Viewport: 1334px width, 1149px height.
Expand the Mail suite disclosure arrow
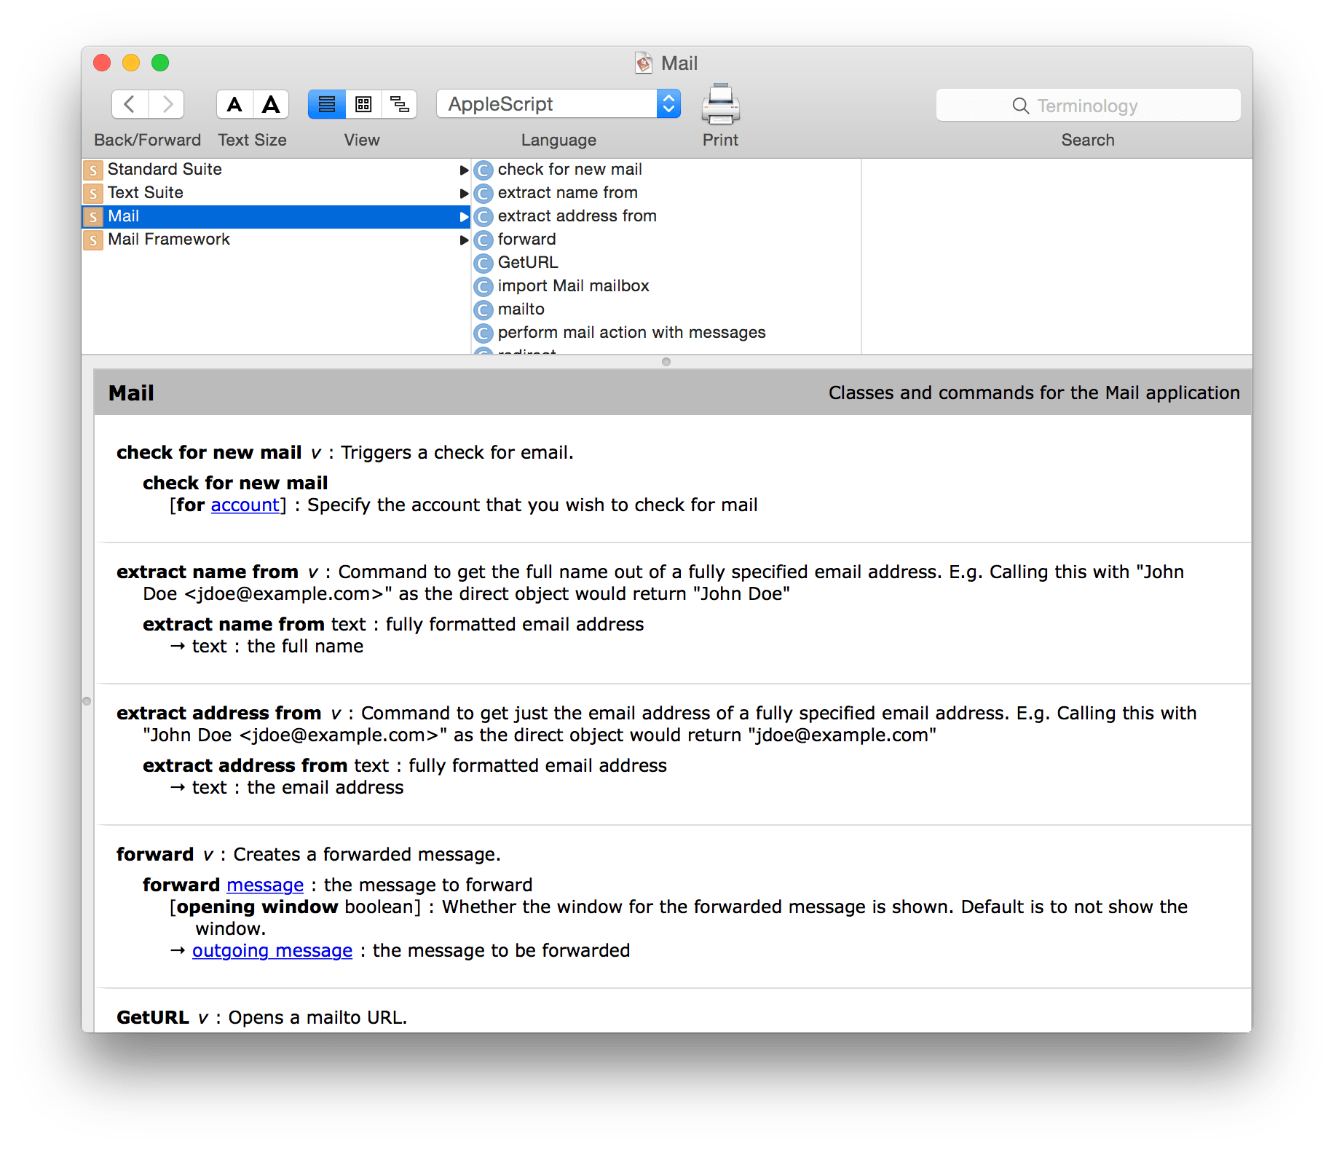[x=464, y=217]
